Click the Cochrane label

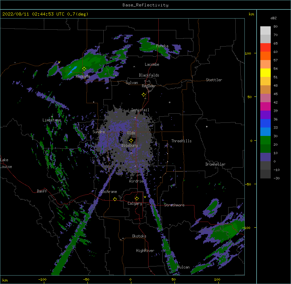pyautogui.click(x=109, y=192)
